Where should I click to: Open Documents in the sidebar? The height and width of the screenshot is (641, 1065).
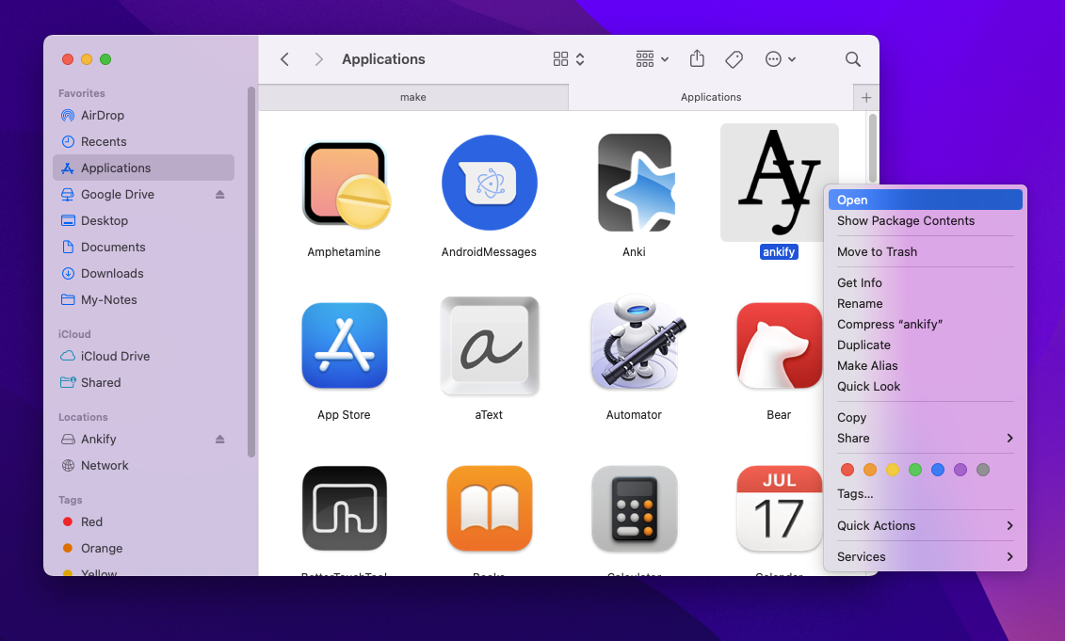pyautogui.click(x=143, y=248)
